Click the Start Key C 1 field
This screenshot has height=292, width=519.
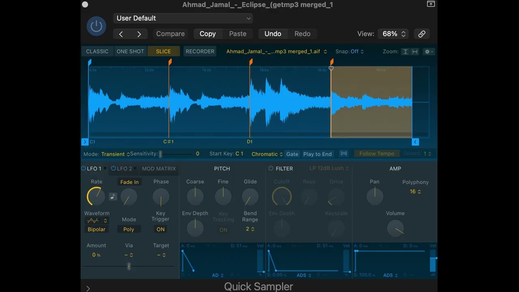[x=239, y=154]
